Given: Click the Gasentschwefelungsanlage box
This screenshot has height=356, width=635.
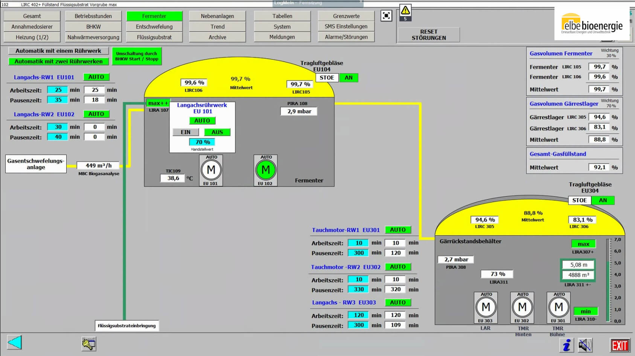Looking at the screenshot, I should pyautogui.click(x=36, y=164).
